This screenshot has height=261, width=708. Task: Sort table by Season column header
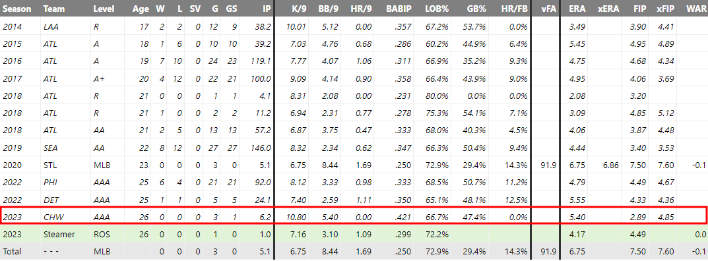[x=17, y=9]
